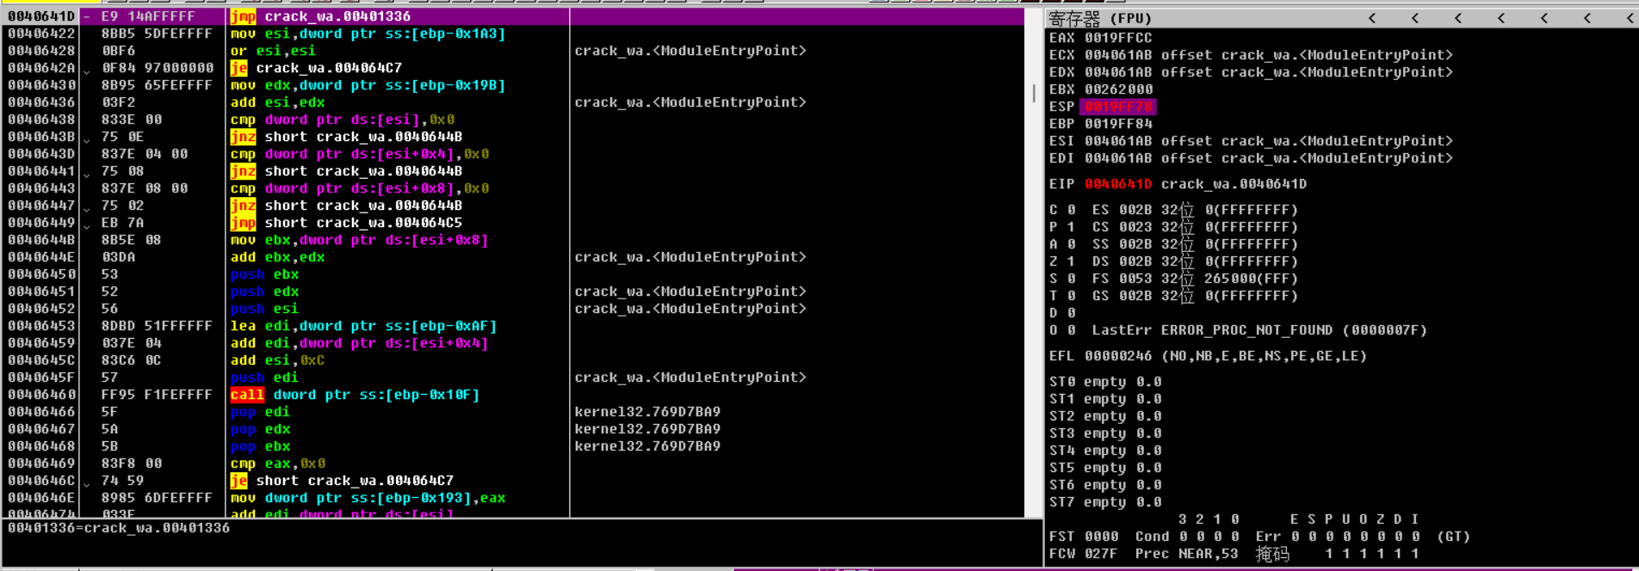The image size is (1639, 571).
Task: Select the ST0 empty 0.0 FPU register
Action: tap(1105, 382)
